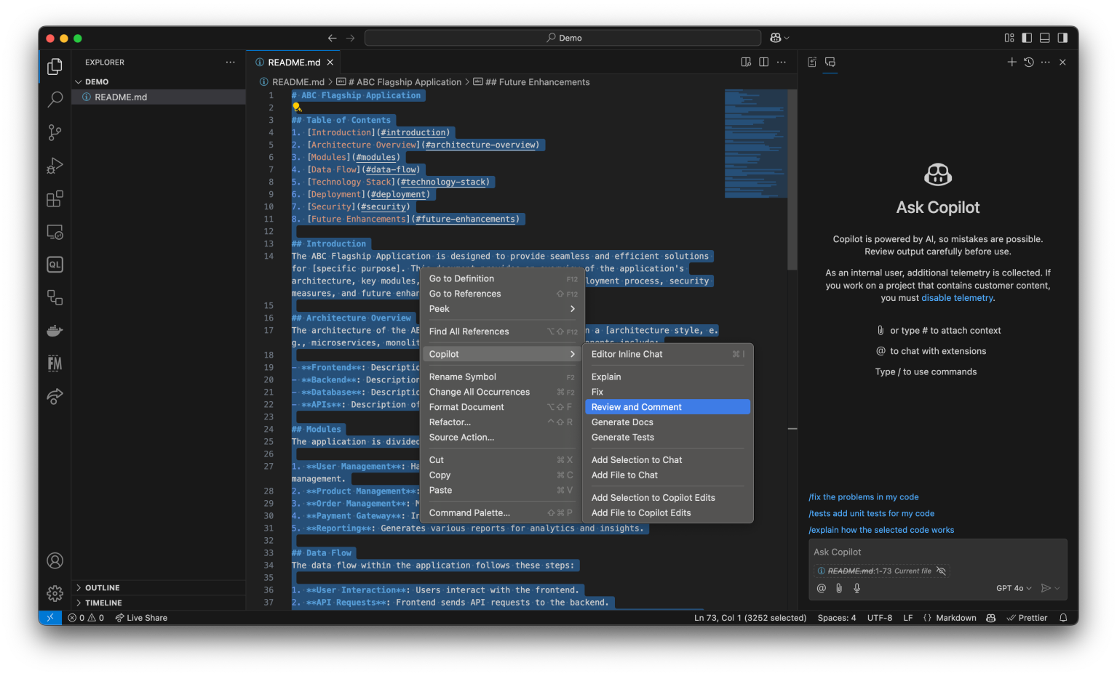Click the Future Enhancements breadcrumb
This screenshot has width=1117, height=676.
coord(538,81)
